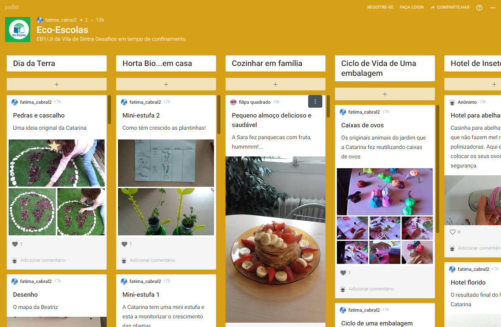
Task: Click the Mini-estufa 1 post title
Action: [x=141, y=294]
